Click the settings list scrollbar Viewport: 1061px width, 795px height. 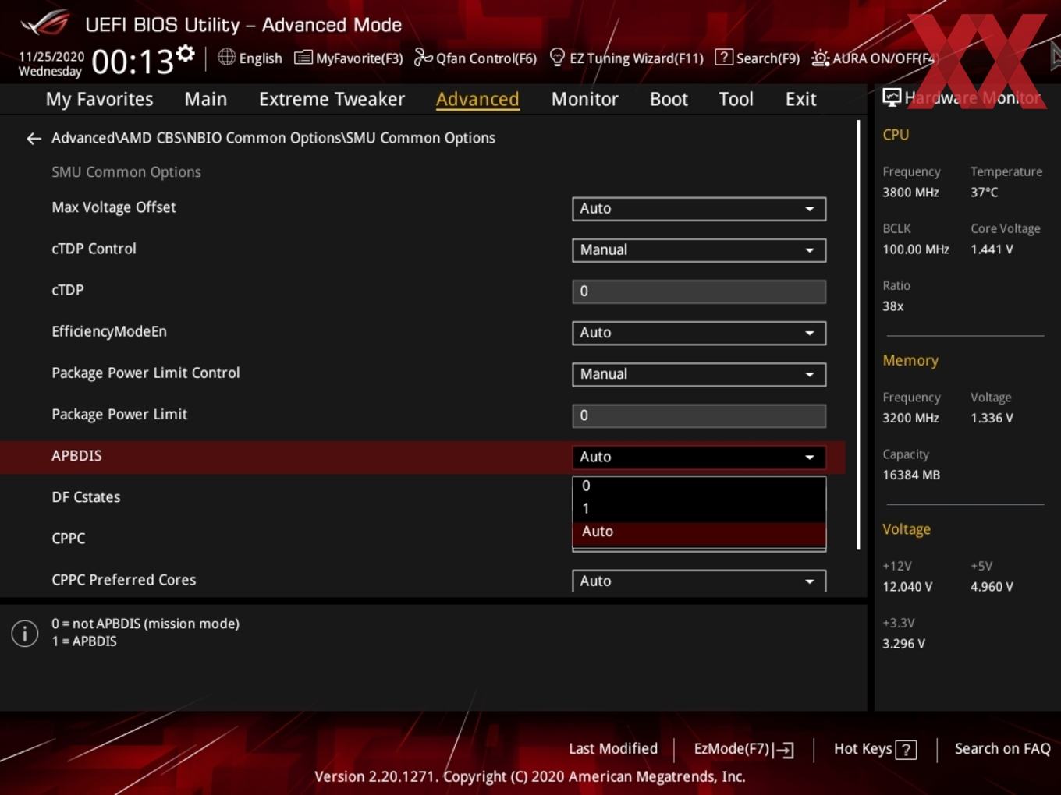(859, 335)
